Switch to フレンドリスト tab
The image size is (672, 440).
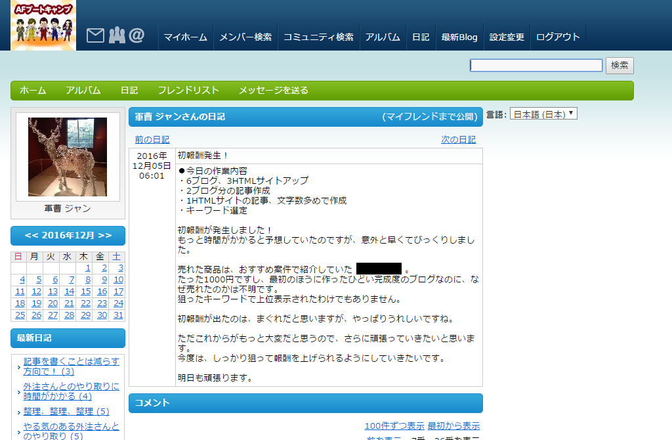[188, 91]
